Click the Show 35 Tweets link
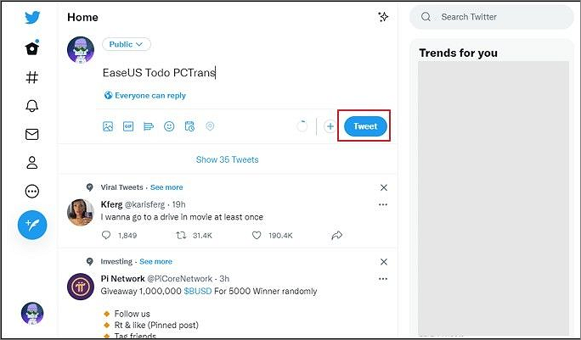 [x=227, y=159]
